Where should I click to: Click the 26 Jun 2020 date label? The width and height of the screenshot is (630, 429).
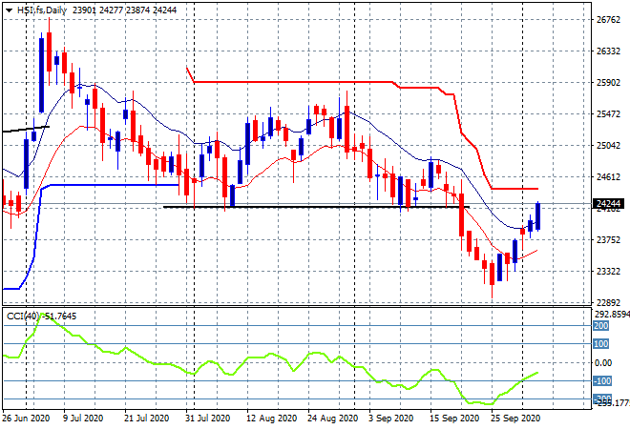tap(26, 419)
